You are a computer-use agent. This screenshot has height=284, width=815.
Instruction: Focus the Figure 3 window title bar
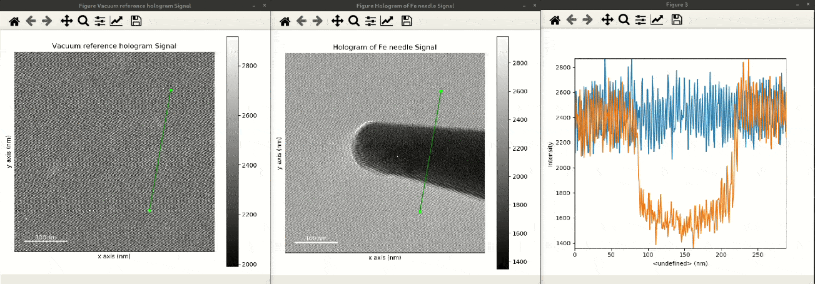click(677, 5)
